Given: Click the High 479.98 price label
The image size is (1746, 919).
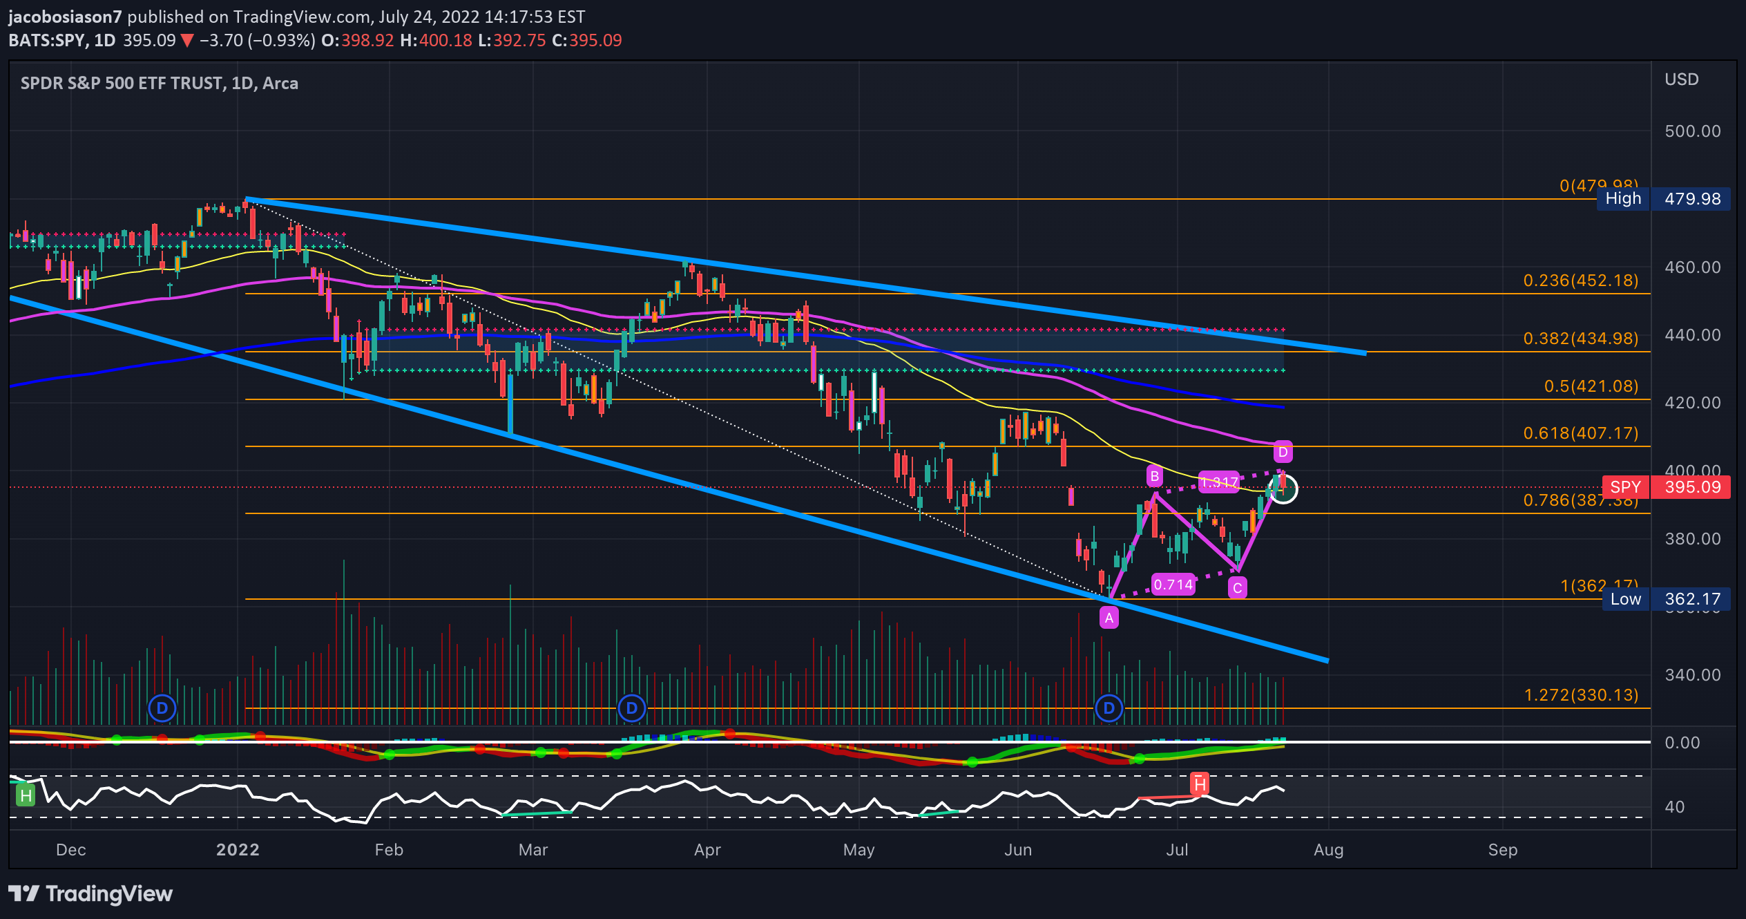Looking at the screenshot, I should 1663,199.
